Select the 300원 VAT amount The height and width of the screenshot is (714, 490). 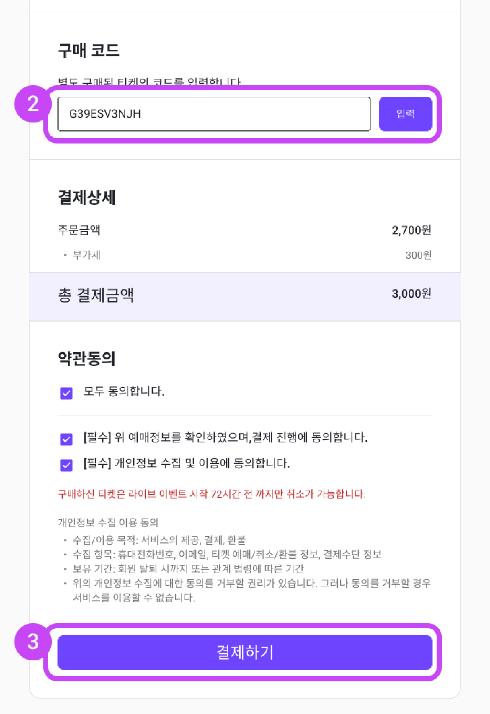click(419, 255)
